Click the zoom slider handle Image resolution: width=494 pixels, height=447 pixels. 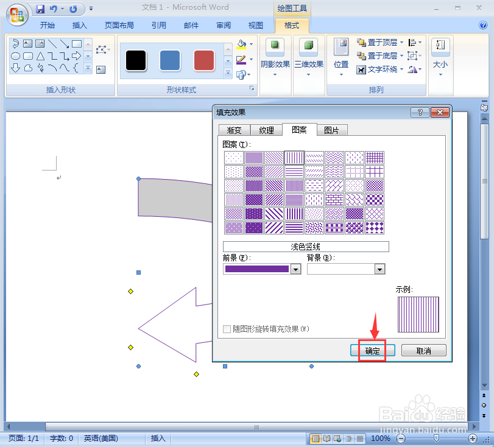pyautogui.click(x=436, y=438)
